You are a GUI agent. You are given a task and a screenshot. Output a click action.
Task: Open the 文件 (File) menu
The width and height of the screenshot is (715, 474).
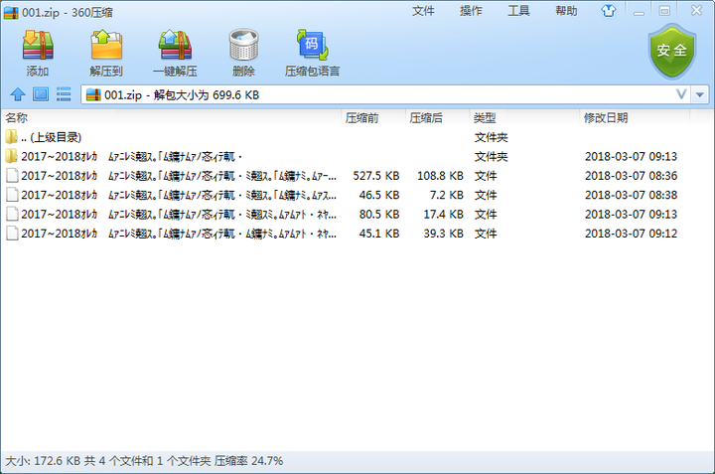click(x=423, y=11)
